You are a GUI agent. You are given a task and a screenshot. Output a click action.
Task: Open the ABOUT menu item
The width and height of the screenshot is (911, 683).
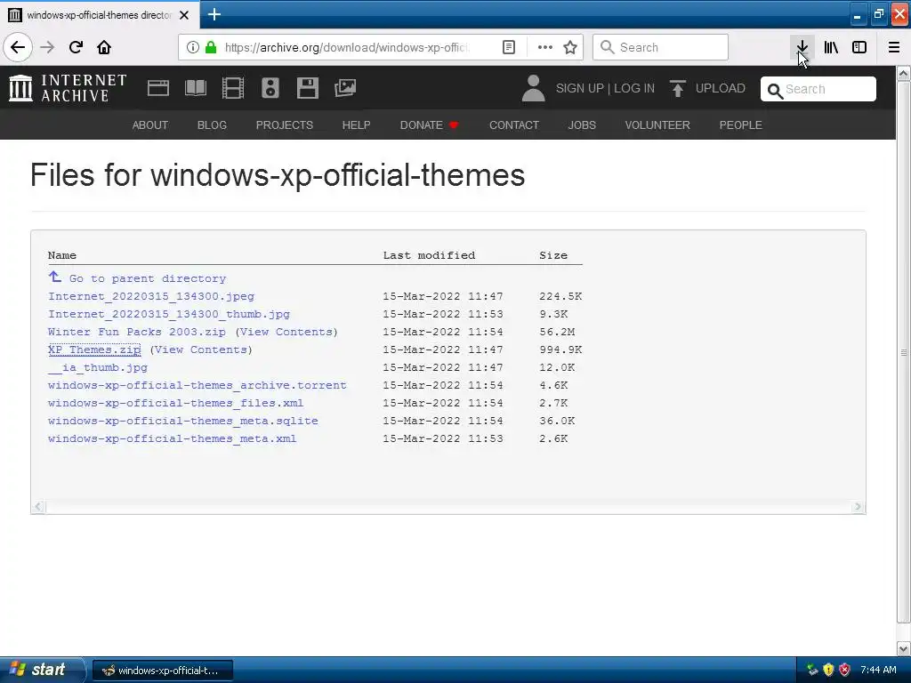click(x=149, y=125)
